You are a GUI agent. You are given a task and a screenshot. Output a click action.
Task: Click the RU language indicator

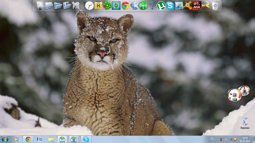tap(212, 139)
